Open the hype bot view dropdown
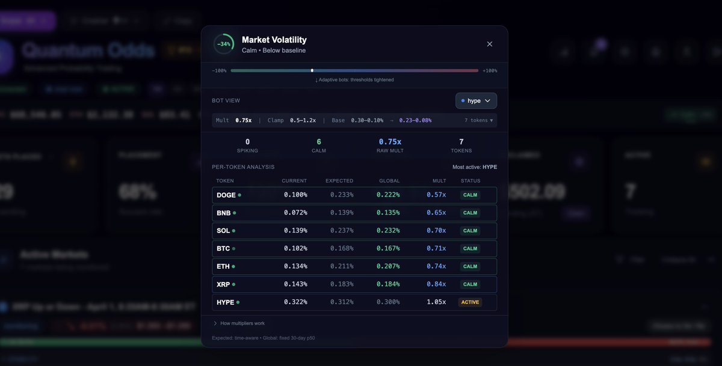The width and height of the screenshot is (722, 366). (476, 100)
